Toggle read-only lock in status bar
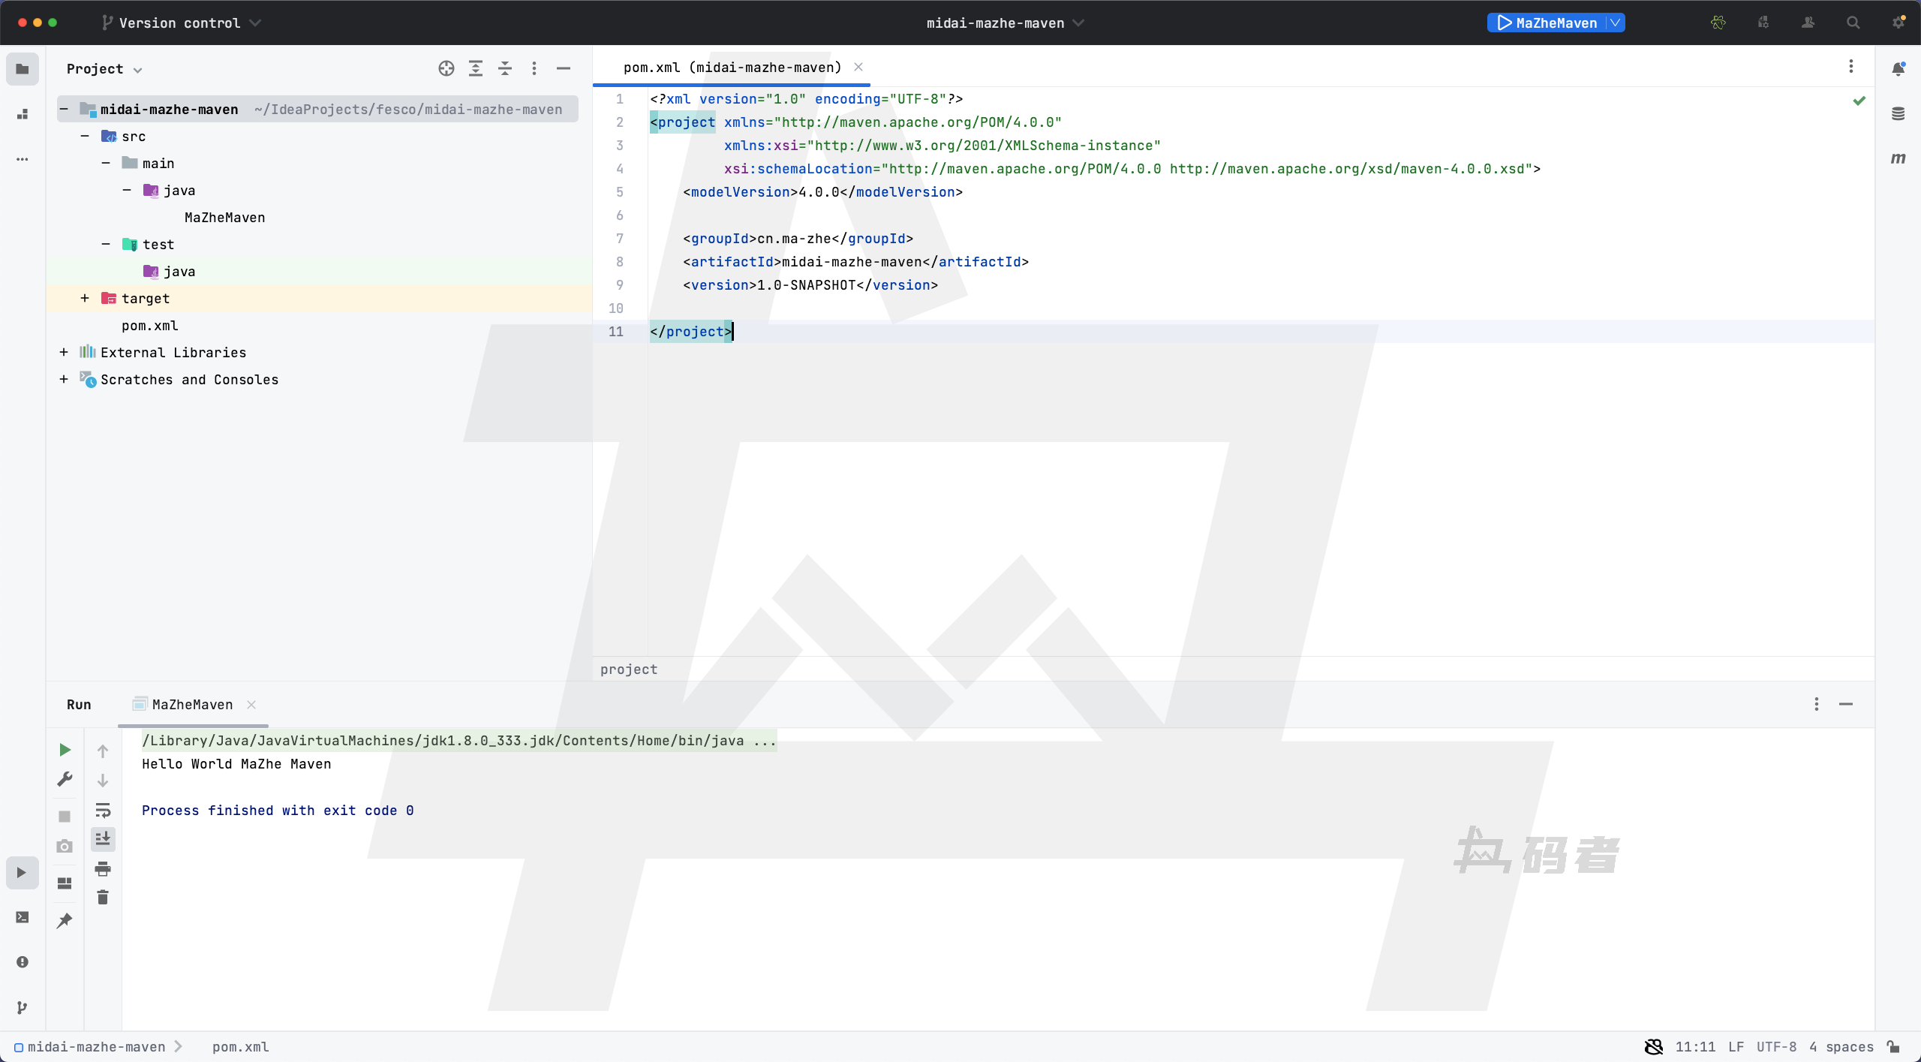 point(1893,1047)
